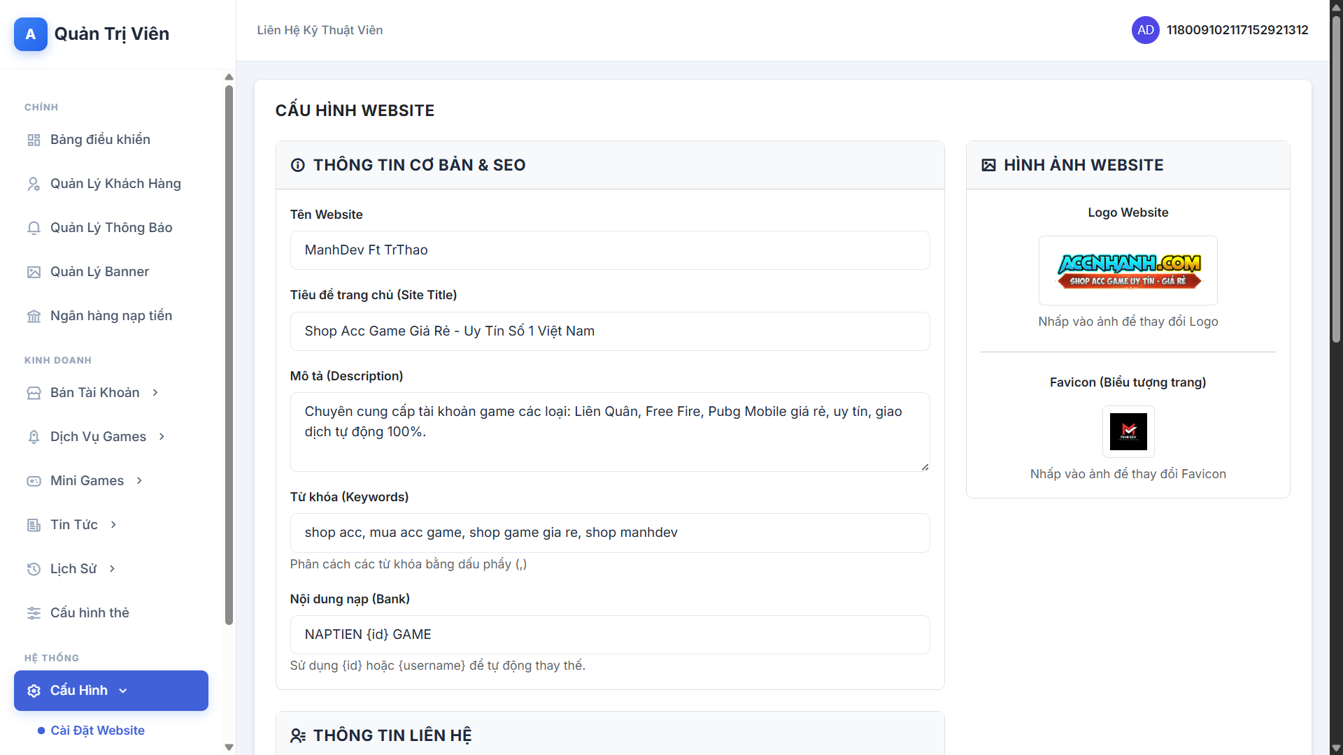Open the Lịch Sử menu item
The height and width of the screenshot is (755, 1343).
[x=73, y=569]
